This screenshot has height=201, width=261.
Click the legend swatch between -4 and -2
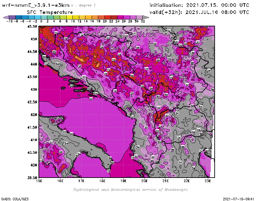pos(31,17)
